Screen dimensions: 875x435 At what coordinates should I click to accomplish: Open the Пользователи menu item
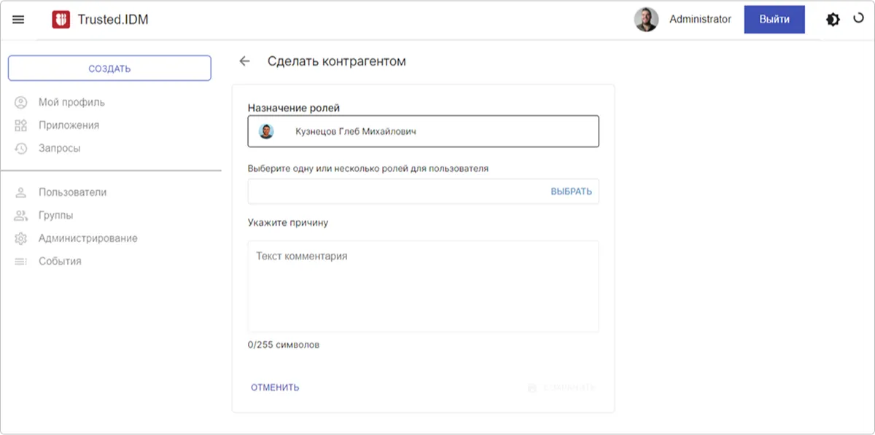tap(72, 192)
